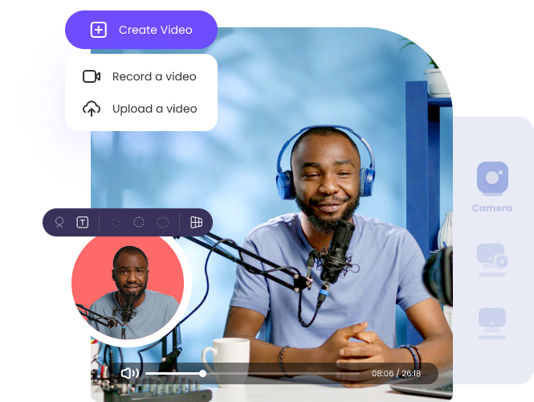Choose Upload a video option
Viewport: 534px width, 402px height.
pos(153,109)
